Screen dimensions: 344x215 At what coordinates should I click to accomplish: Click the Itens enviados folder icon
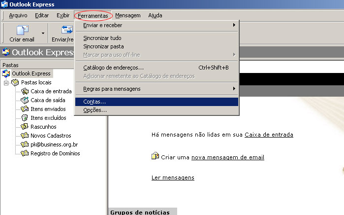click(25, 109)
